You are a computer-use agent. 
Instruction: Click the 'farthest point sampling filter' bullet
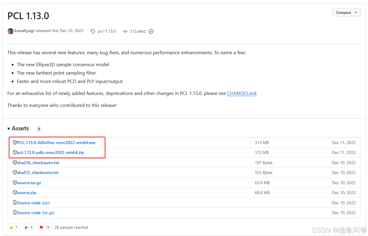click(57, 73)
